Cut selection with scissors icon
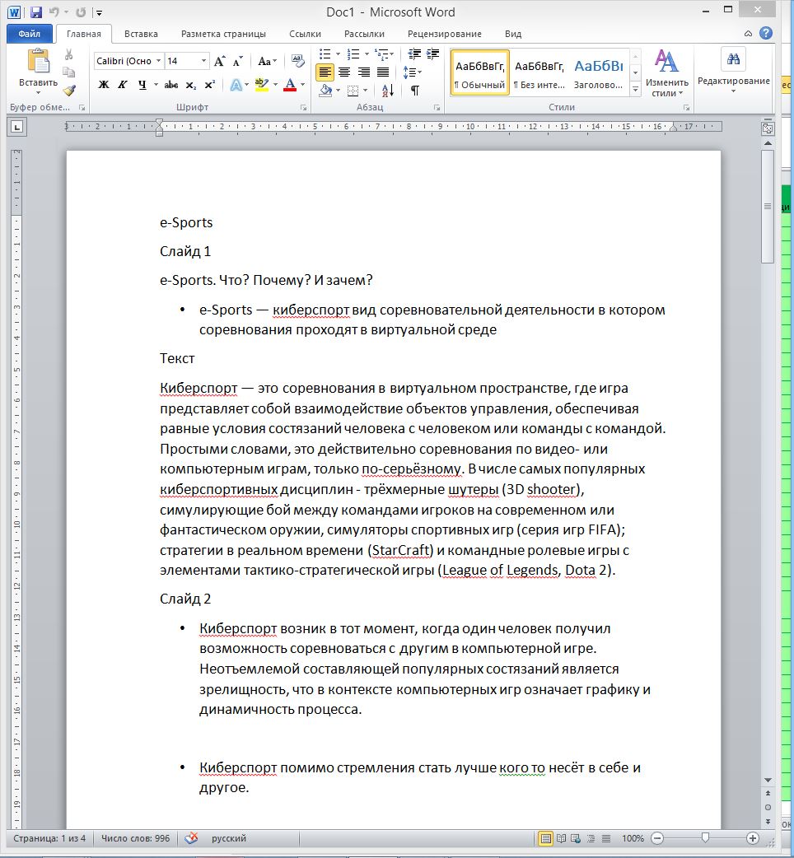The height and width of the screenshot is (858, 794). coord(69,54)
